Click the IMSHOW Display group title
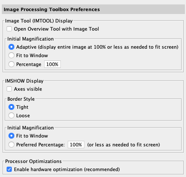This screenshot has height=177, width=186. point(24,81)
